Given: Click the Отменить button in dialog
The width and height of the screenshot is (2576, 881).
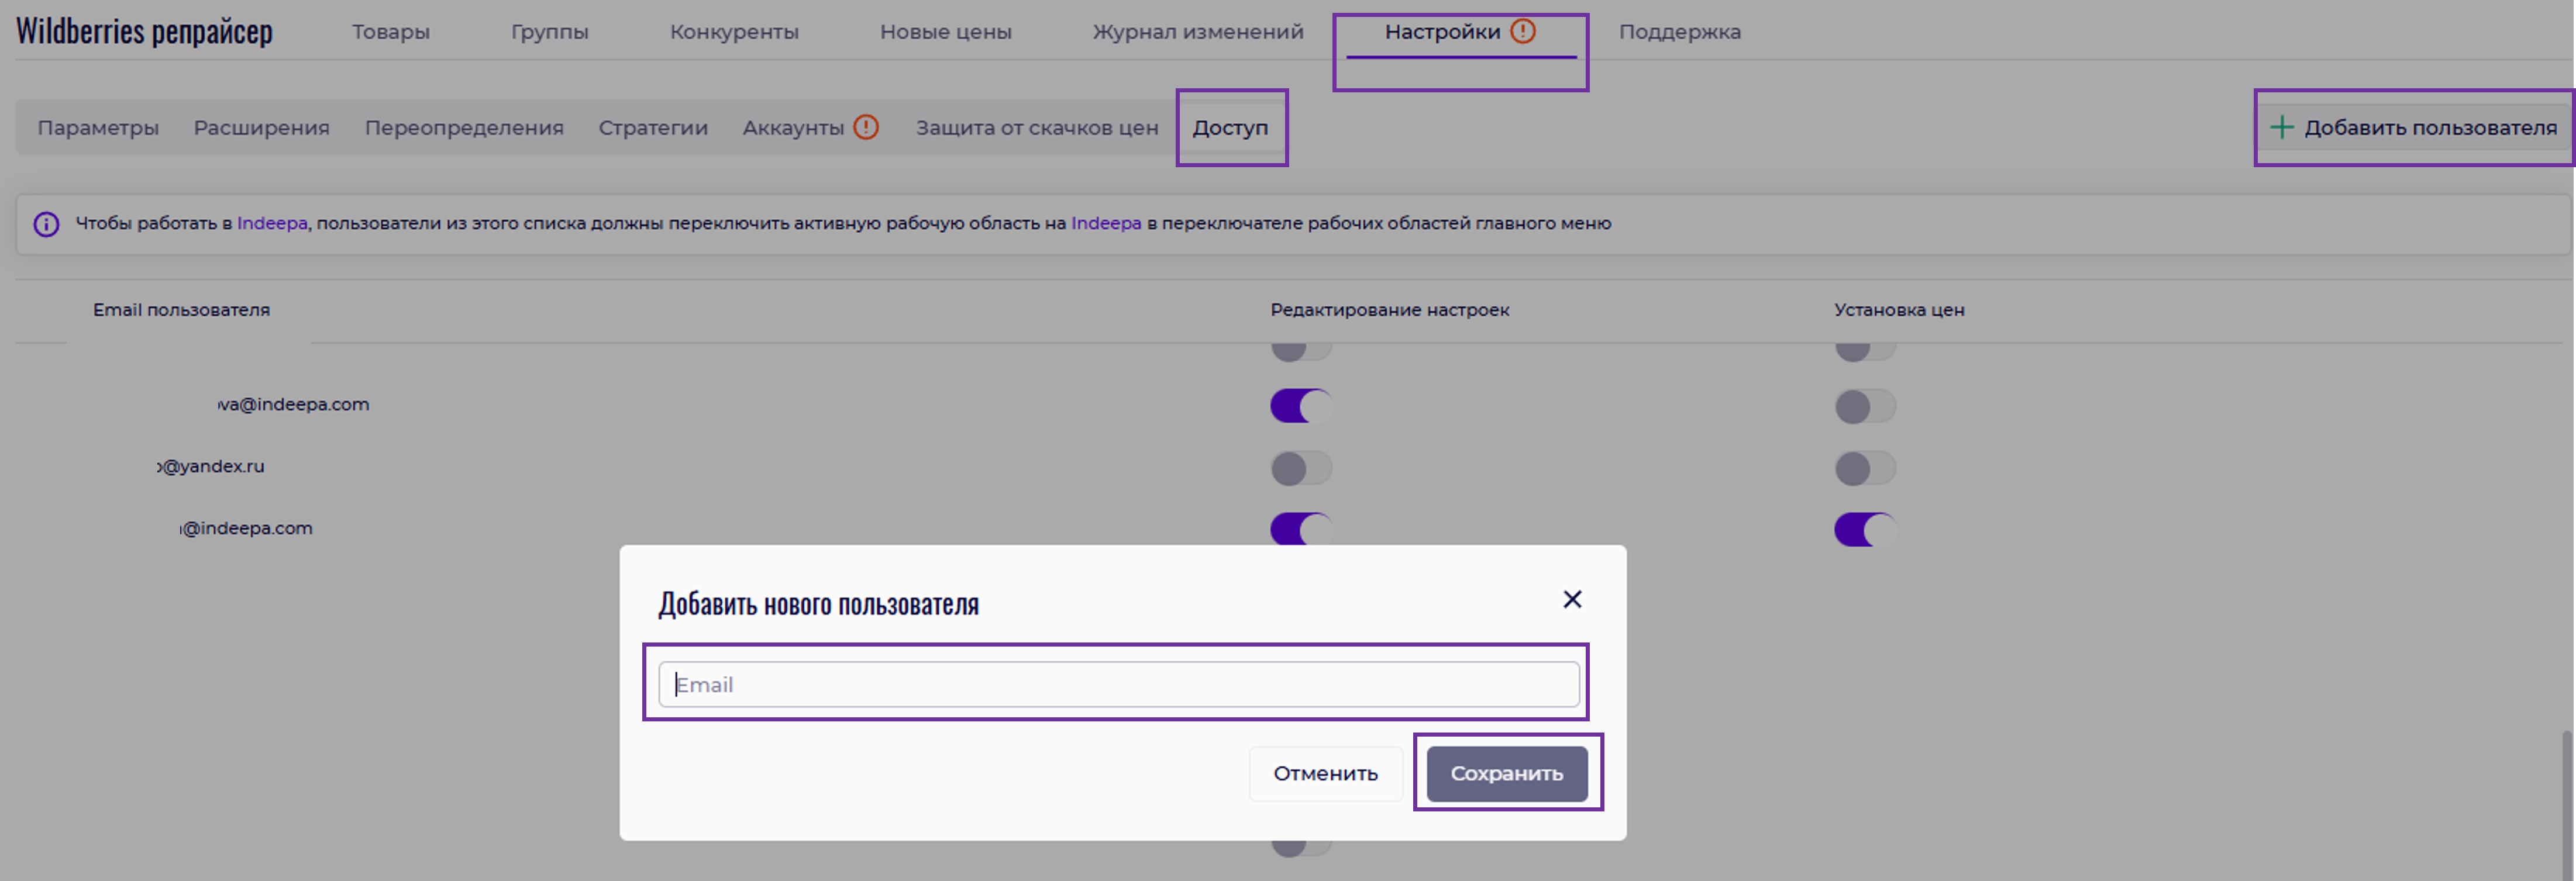Looking at the screenshot, I should 1324,773.
